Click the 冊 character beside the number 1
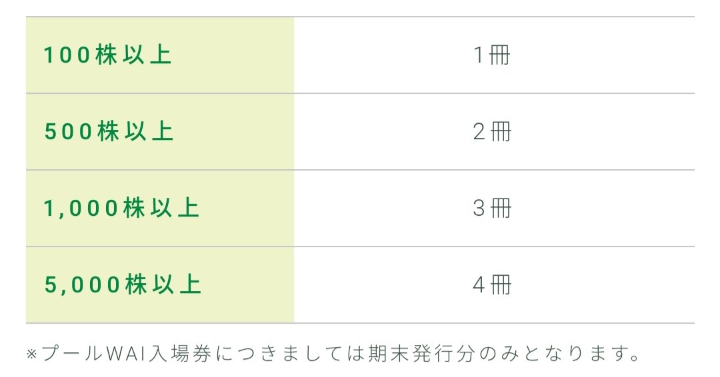The width and height of the screenshot is (720, 377). point(499,55)
